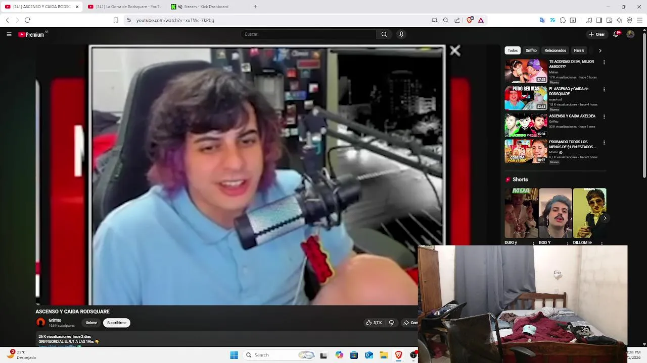The height and width of the screenshot is (363, 647).
Task: Open options for TE ACORDAS DE MI video
Action: pos(604,63)
